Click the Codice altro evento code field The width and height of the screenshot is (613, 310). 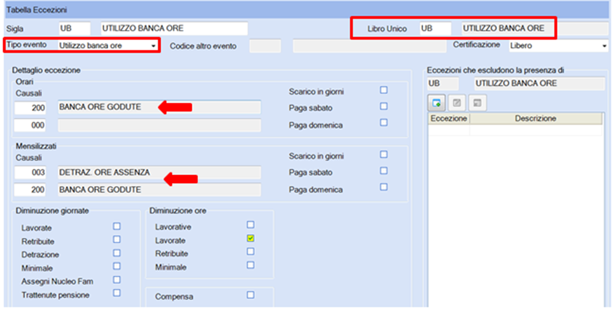click(265, 46)
